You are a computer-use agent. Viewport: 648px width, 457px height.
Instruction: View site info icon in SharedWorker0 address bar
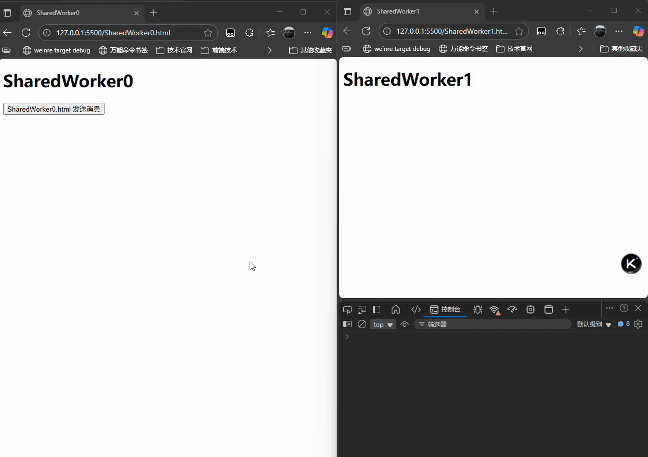pyautogui.click(x=47, y=33)
